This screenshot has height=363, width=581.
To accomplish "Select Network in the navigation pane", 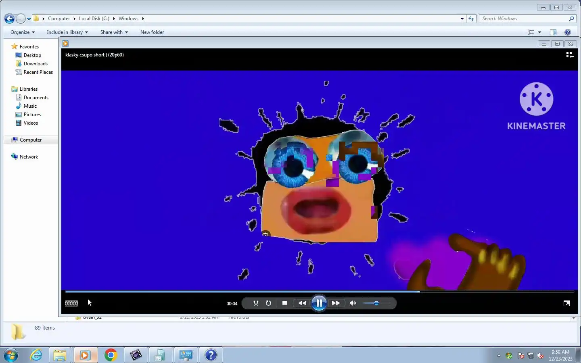I will [29, 157].
